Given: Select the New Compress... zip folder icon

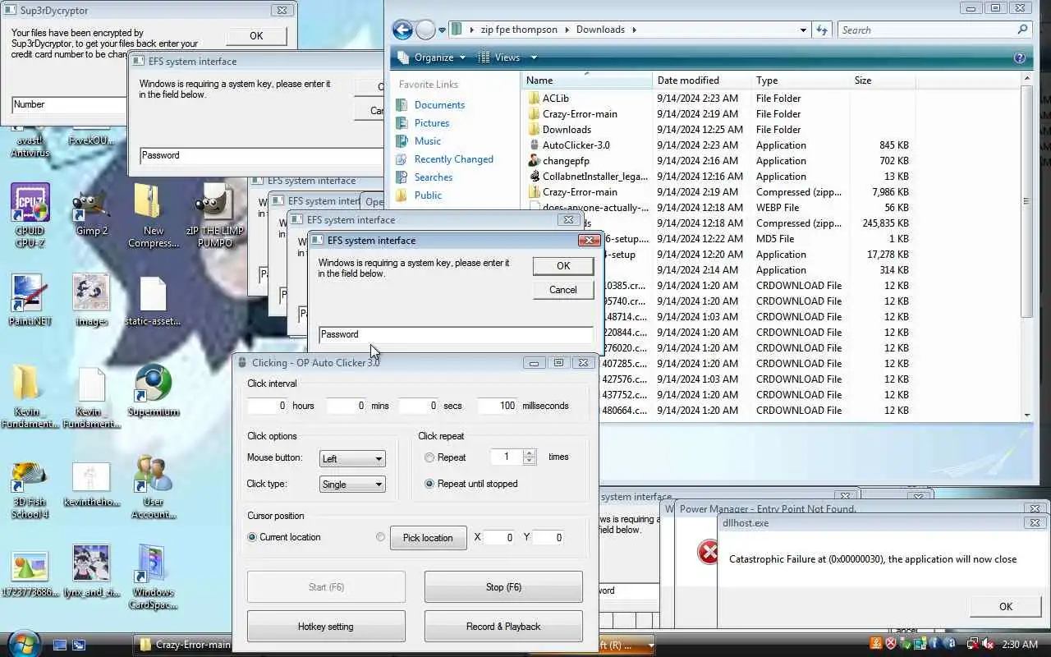Looking at the screenshot, I should click(153, 215).
